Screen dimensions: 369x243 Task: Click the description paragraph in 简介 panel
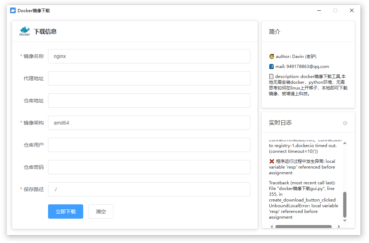point(308,85)
